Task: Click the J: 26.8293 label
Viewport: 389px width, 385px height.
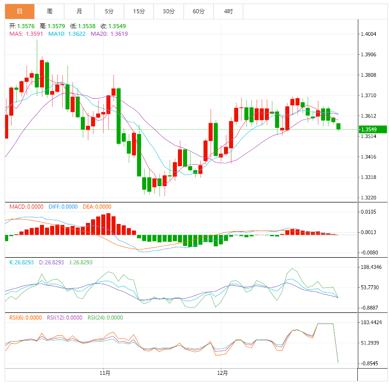Action: pos(81,262)
